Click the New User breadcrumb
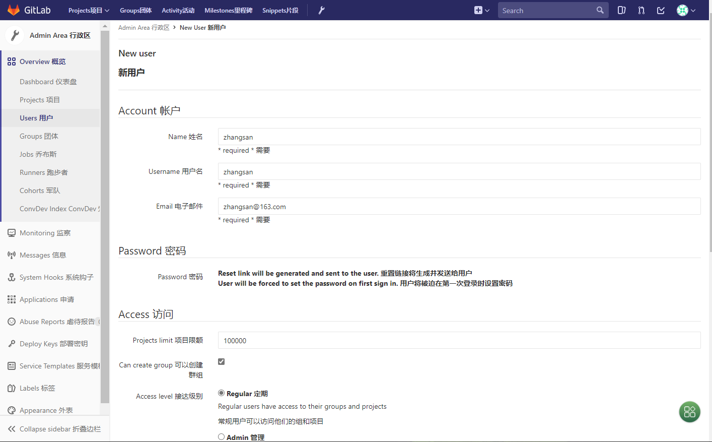Image resolution: width=712 pixels, height=442 pixels. point(202,28)
